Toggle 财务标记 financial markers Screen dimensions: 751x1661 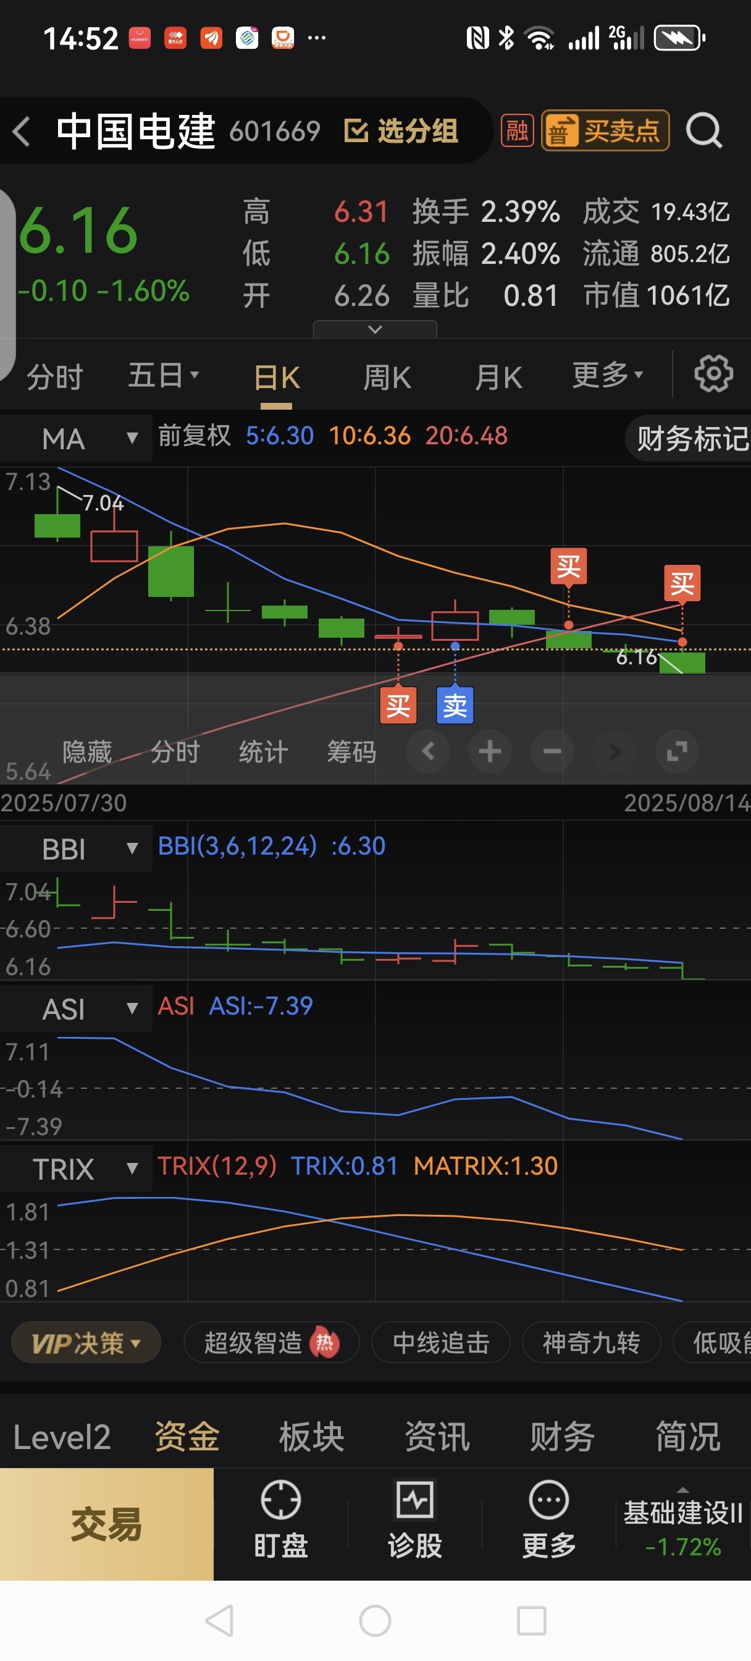[x=690, y=439]
